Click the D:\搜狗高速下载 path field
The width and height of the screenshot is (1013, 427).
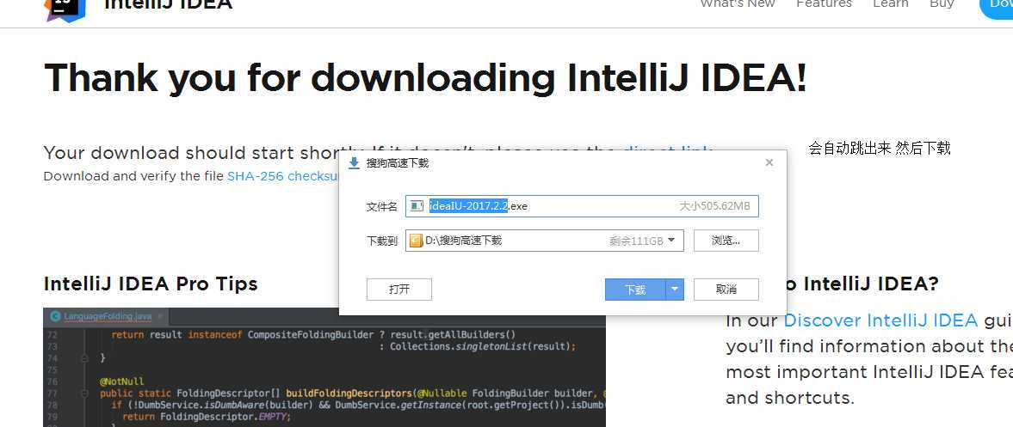click(x=545, y=241)
